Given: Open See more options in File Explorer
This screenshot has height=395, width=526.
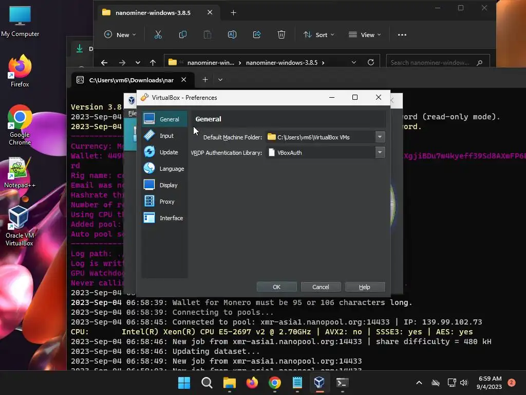Looking at the screenshot, I should click(x=402, y=34).
